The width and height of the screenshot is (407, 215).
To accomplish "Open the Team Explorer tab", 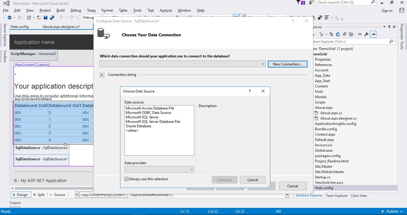I will click(x=337, y=196).
